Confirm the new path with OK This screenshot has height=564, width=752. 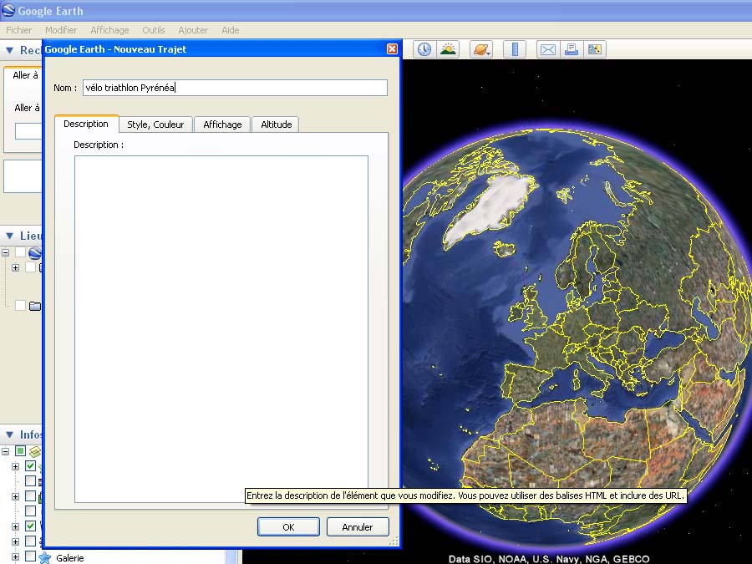tap(288, 527)
